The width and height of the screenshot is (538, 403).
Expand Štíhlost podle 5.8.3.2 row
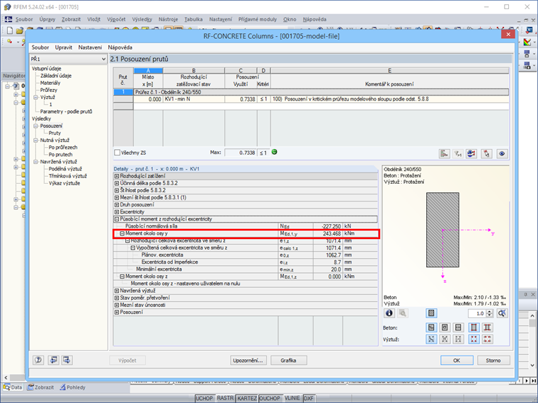click(x=117, y=190)
